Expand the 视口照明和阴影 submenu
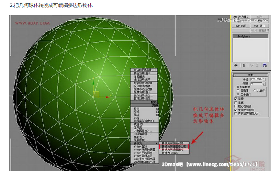This screenshot has height=171, width=271. 144,70
